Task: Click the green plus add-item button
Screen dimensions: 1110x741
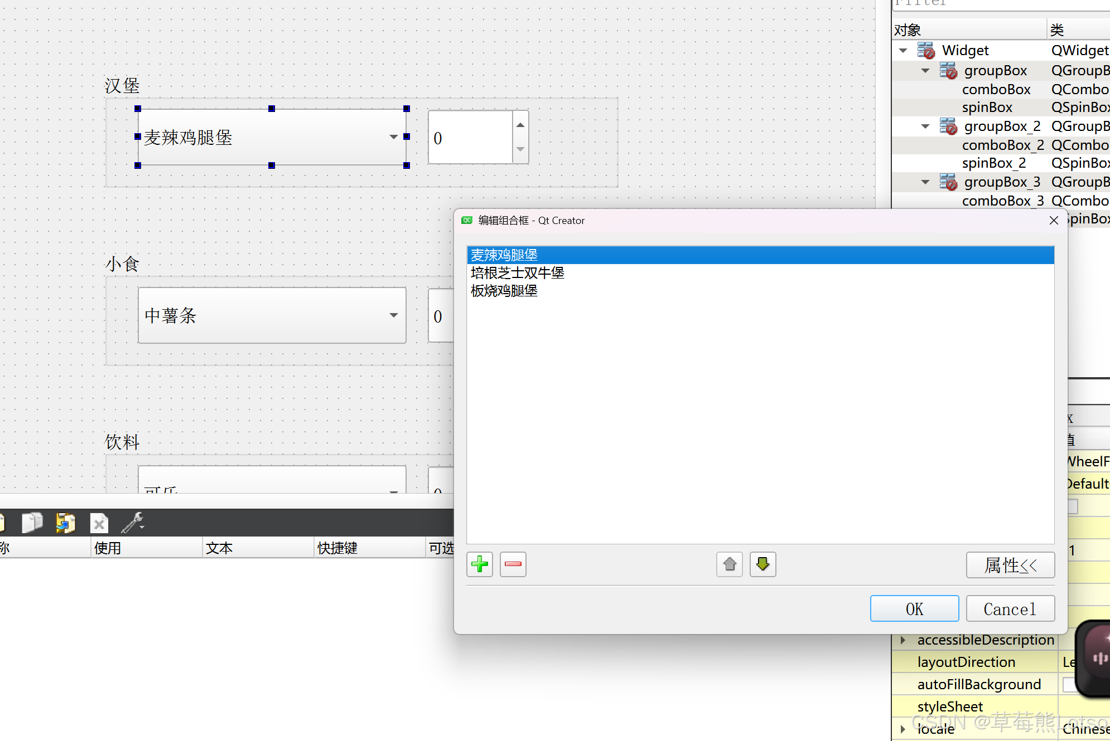Action: (479, 564)
